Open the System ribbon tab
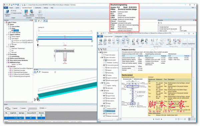 [17, 8]
